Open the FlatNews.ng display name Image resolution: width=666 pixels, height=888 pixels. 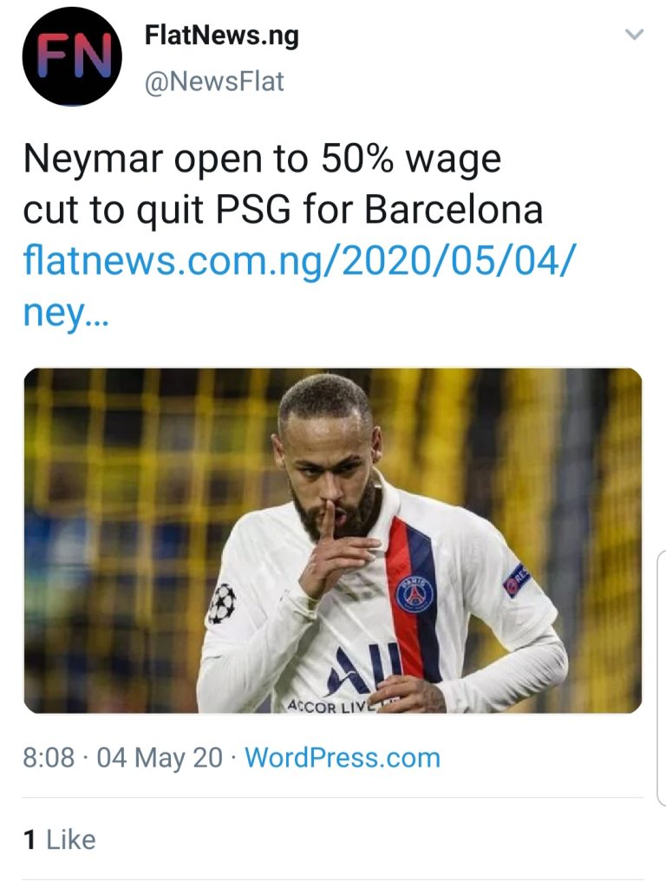click(x=221, y=36)
